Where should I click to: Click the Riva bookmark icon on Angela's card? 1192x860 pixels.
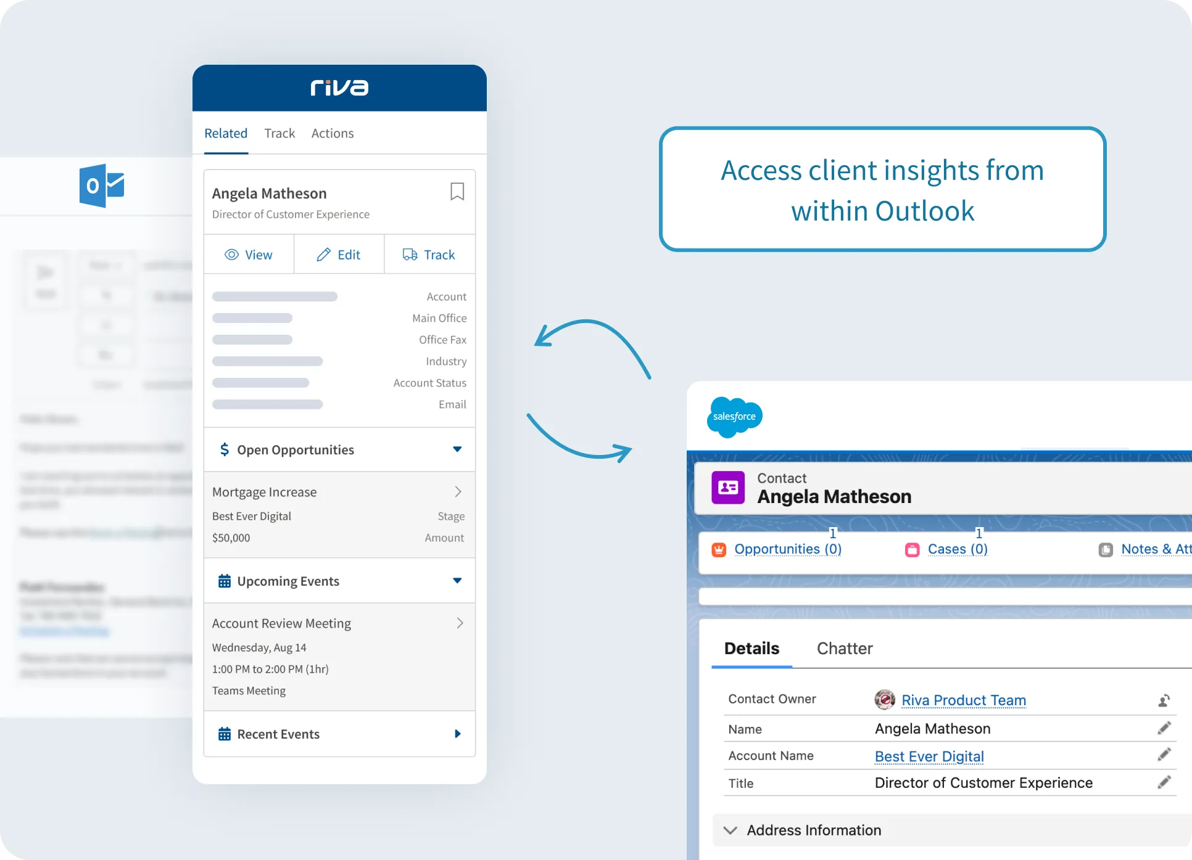coord(457,194)
